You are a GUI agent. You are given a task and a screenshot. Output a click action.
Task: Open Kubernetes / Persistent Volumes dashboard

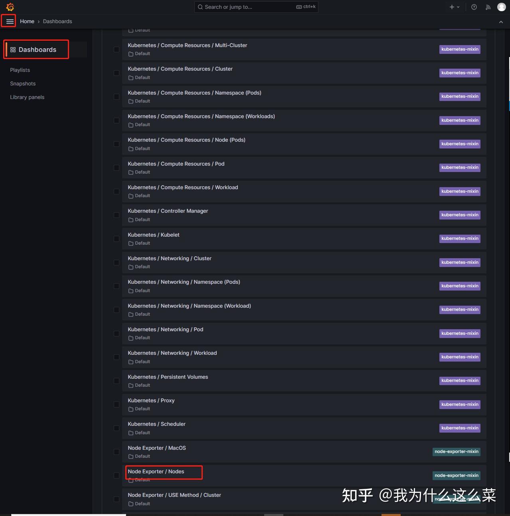tap(168, 377)
